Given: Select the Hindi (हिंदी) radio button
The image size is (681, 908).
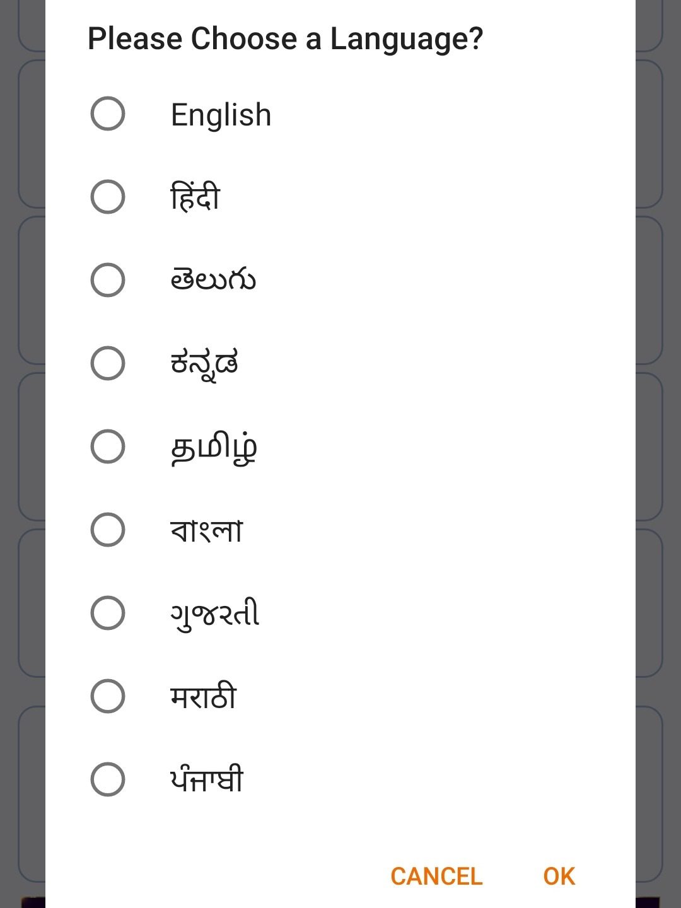Looking at the screenshot, I should (108, 197).
